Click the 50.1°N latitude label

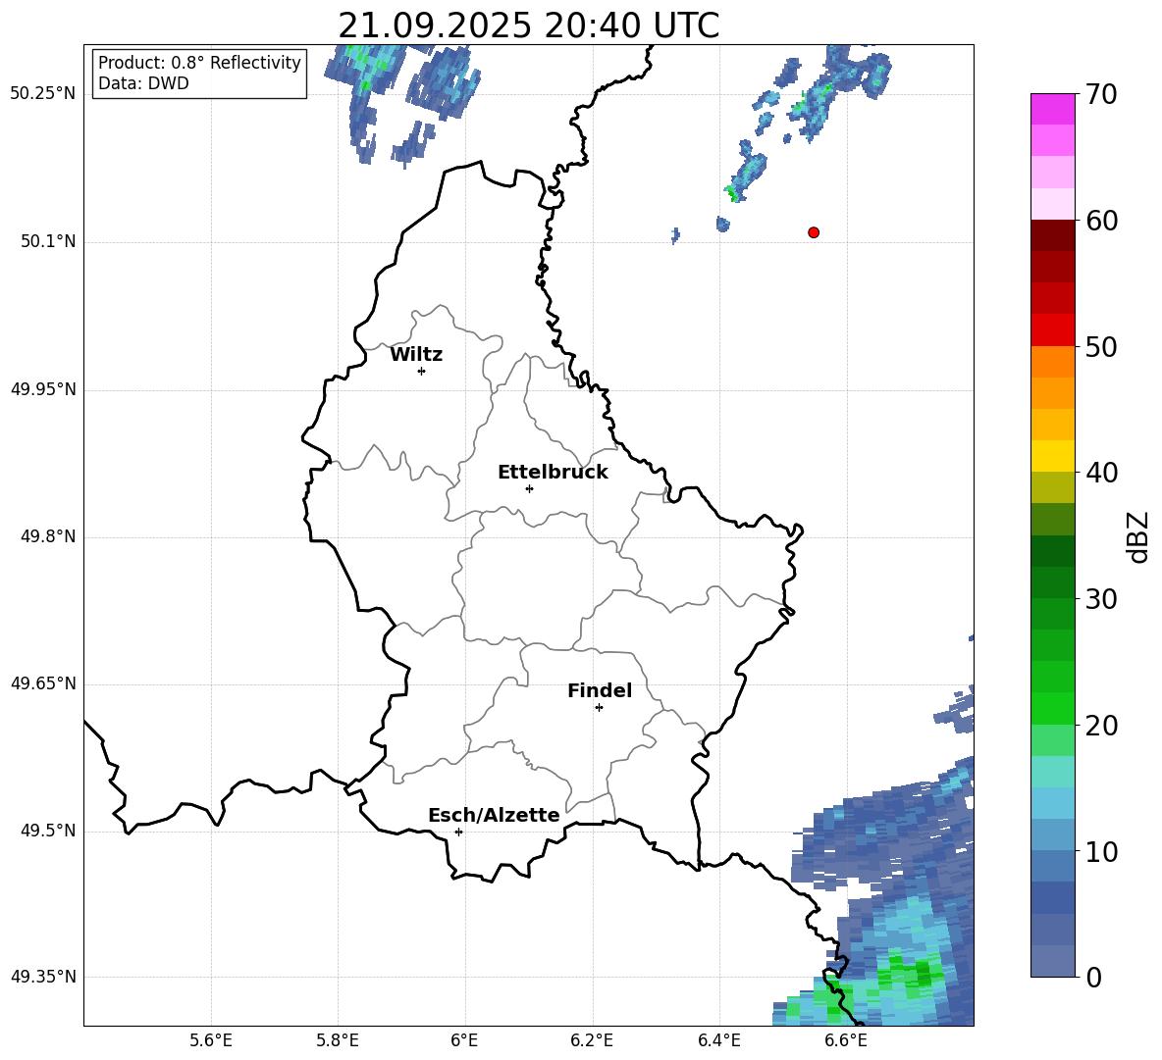tap(49, 241)
